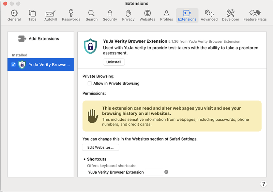Image resolution: width=273 pixels, height=192 pixels.
Task: Click the 'Private Browsing:' label
Action: (x=99, y=76)
